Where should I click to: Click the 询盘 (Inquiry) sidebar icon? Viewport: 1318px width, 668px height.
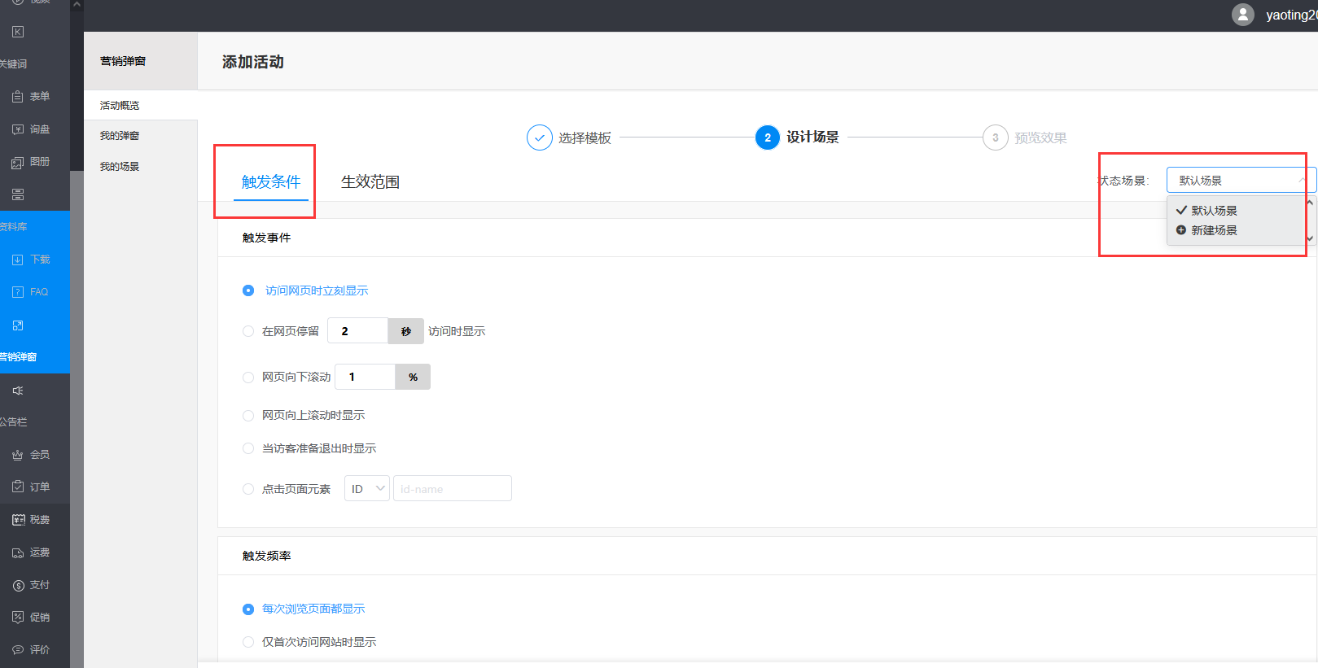coord(18,129)
